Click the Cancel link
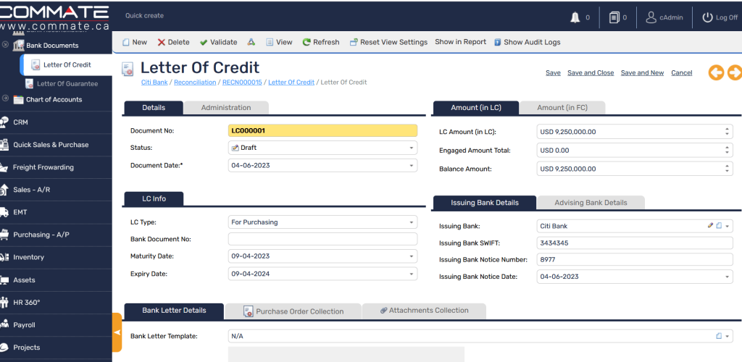742x362 pixels. (681, 73)
